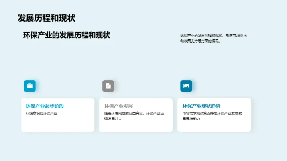
Task: Click the text 环境意识促环保产业
Action: click(x=41, y=114)
